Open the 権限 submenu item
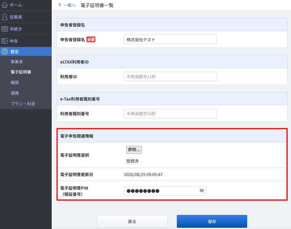 [x=15, y=83]
